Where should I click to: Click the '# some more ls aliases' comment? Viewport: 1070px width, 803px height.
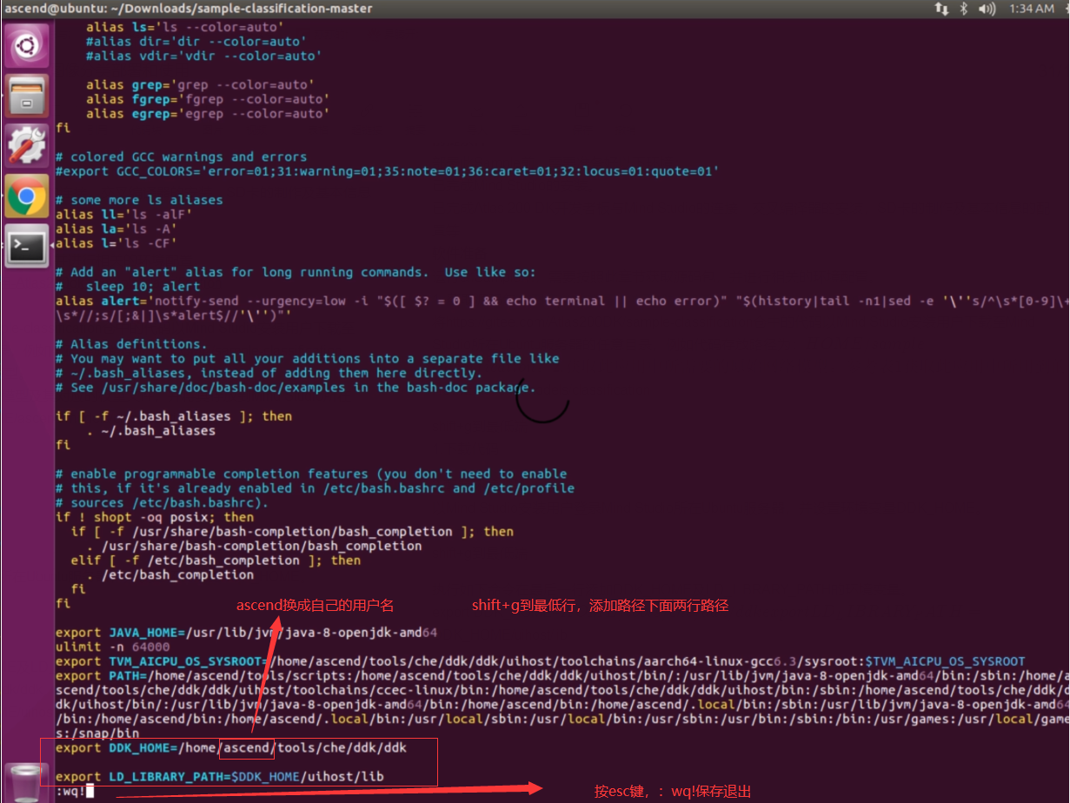(139, 200)
